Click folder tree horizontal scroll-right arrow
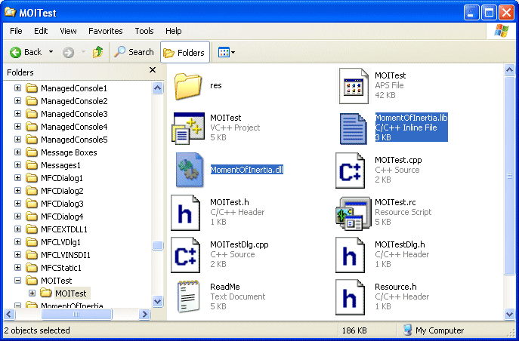 pyautogui.click(x=144, y=315)
